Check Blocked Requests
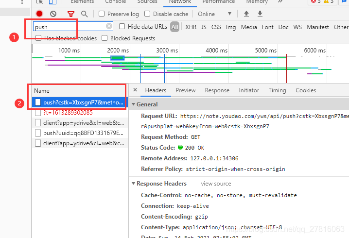 tap(105, 38)
